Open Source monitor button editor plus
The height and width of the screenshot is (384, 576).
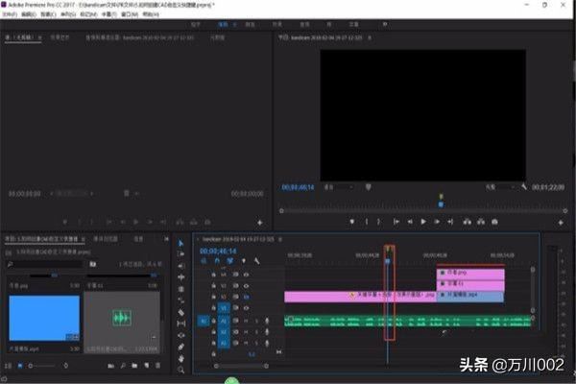coord(260,223)
